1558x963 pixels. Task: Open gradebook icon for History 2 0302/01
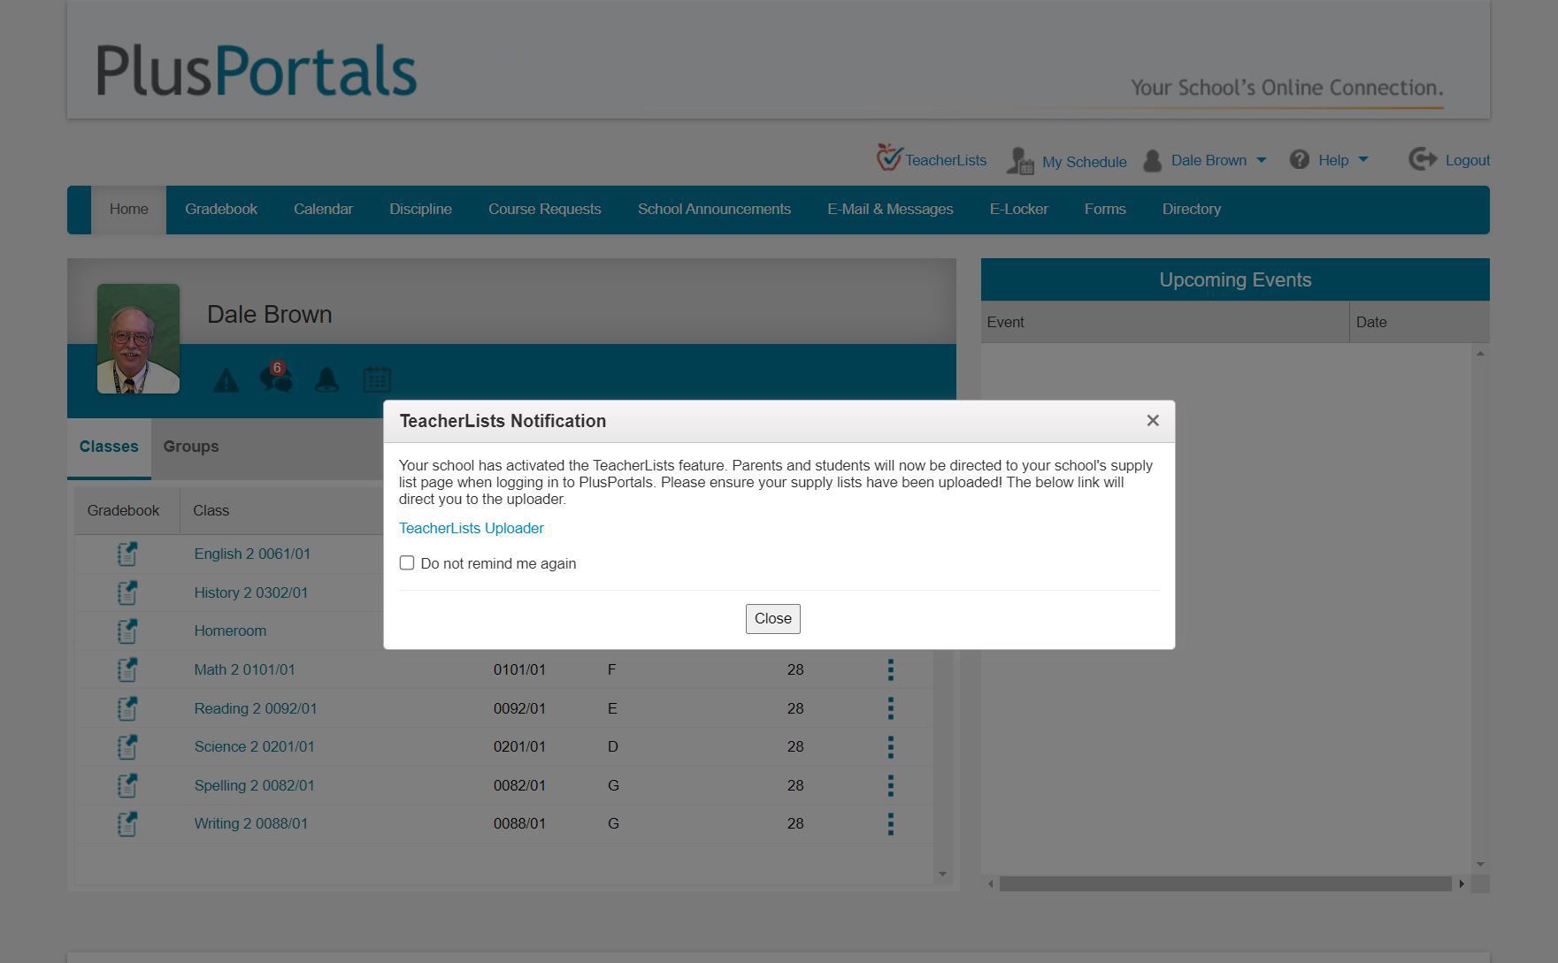click(127, 592)
